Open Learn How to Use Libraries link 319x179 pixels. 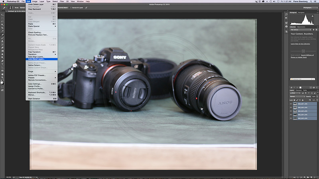pyautogui.click(x=300, y=44)
